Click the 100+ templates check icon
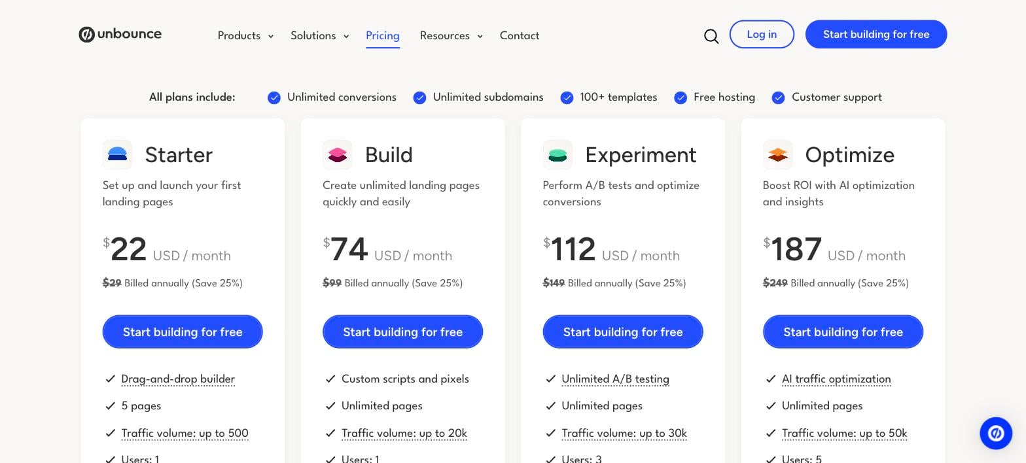The image size is (1026, 463). pos(567,97)
